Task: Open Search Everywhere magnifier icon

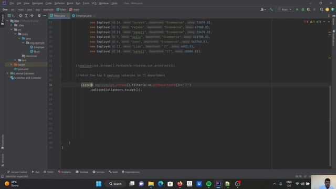Action: coord(321,9)
